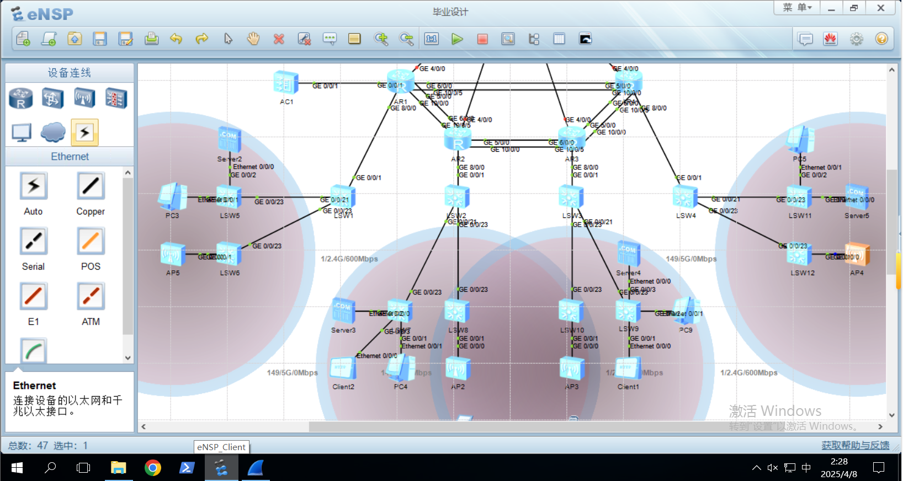903x481 pixels.
Task: Click canvas horizontal scroll right arrow
Action: (880, 426)
